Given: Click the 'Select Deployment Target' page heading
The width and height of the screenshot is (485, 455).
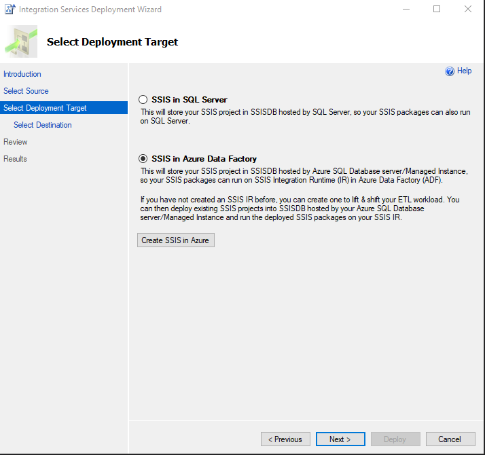Looking at the screenshot, I should click(112, 41).
